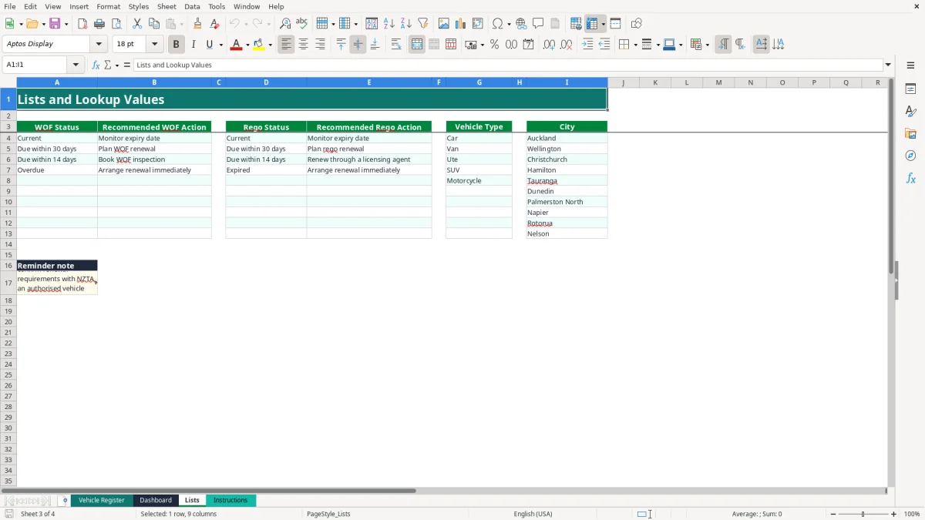
Task: Insert a pivot table
Action: point(478,24)
